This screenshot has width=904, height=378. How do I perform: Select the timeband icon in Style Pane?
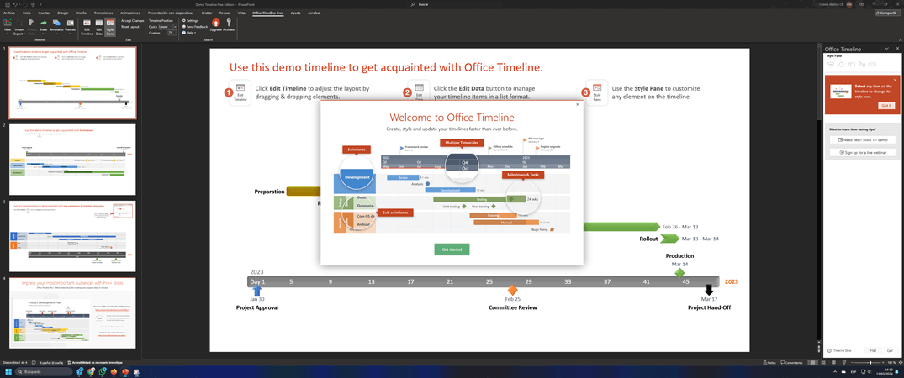[870, 64]
